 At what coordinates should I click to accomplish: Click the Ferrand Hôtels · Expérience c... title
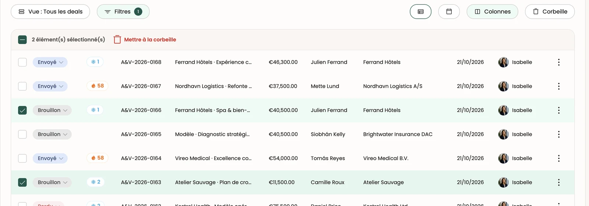coord(214,62)
